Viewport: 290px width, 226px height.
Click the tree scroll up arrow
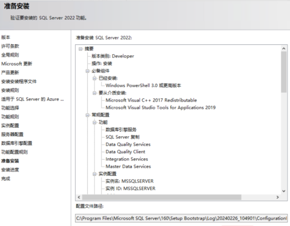284,49
